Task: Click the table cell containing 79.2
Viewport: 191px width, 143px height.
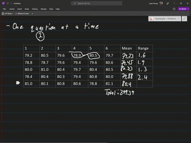Action: (x=31, y=56)
